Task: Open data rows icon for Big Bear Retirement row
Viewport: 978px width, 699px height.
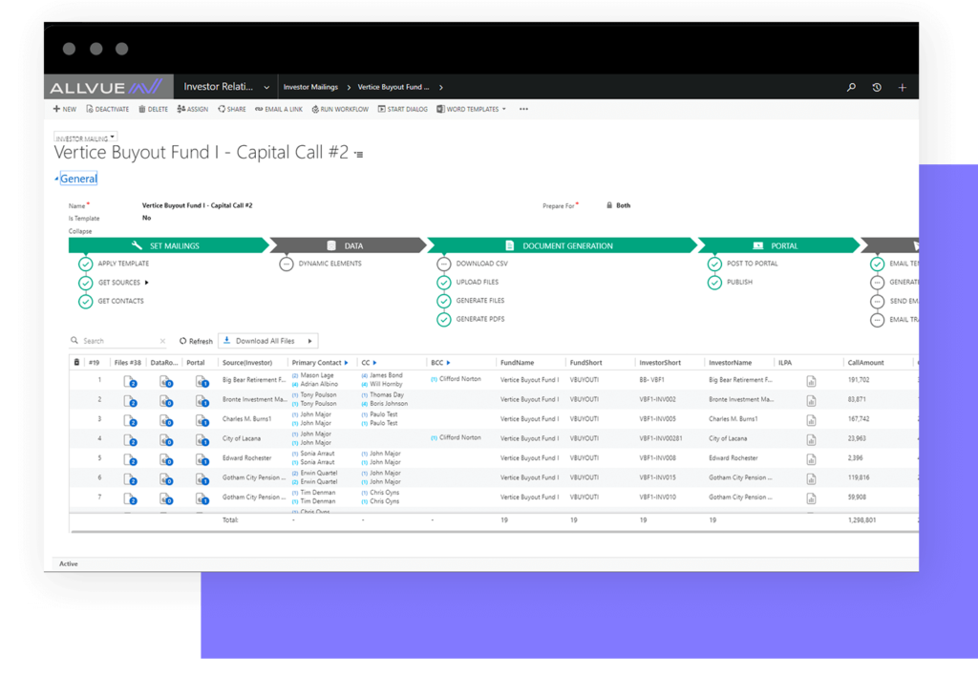Action: click(166, 382)
